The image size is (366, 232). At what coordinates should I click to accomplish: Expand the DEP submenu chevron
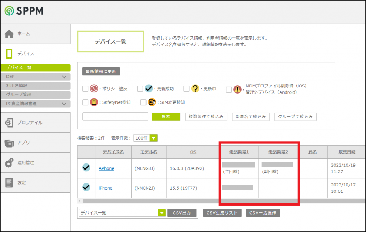click(64, 77)
